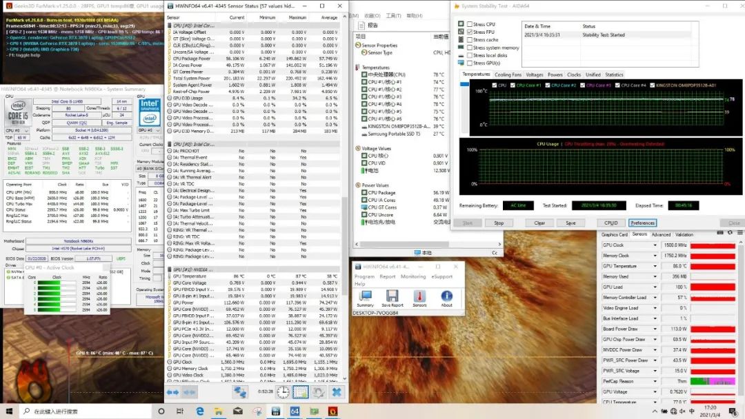Click the Stop button in stability test

point(499,223)
